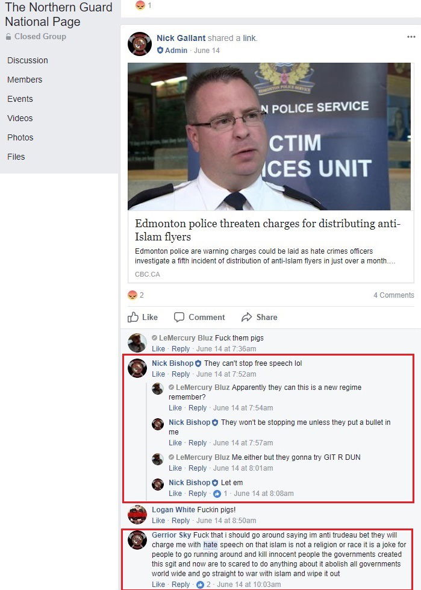The width and height of the screenshot is (421, 590).
Task: Expand the 4 Comments link
Action: (393, 295)
